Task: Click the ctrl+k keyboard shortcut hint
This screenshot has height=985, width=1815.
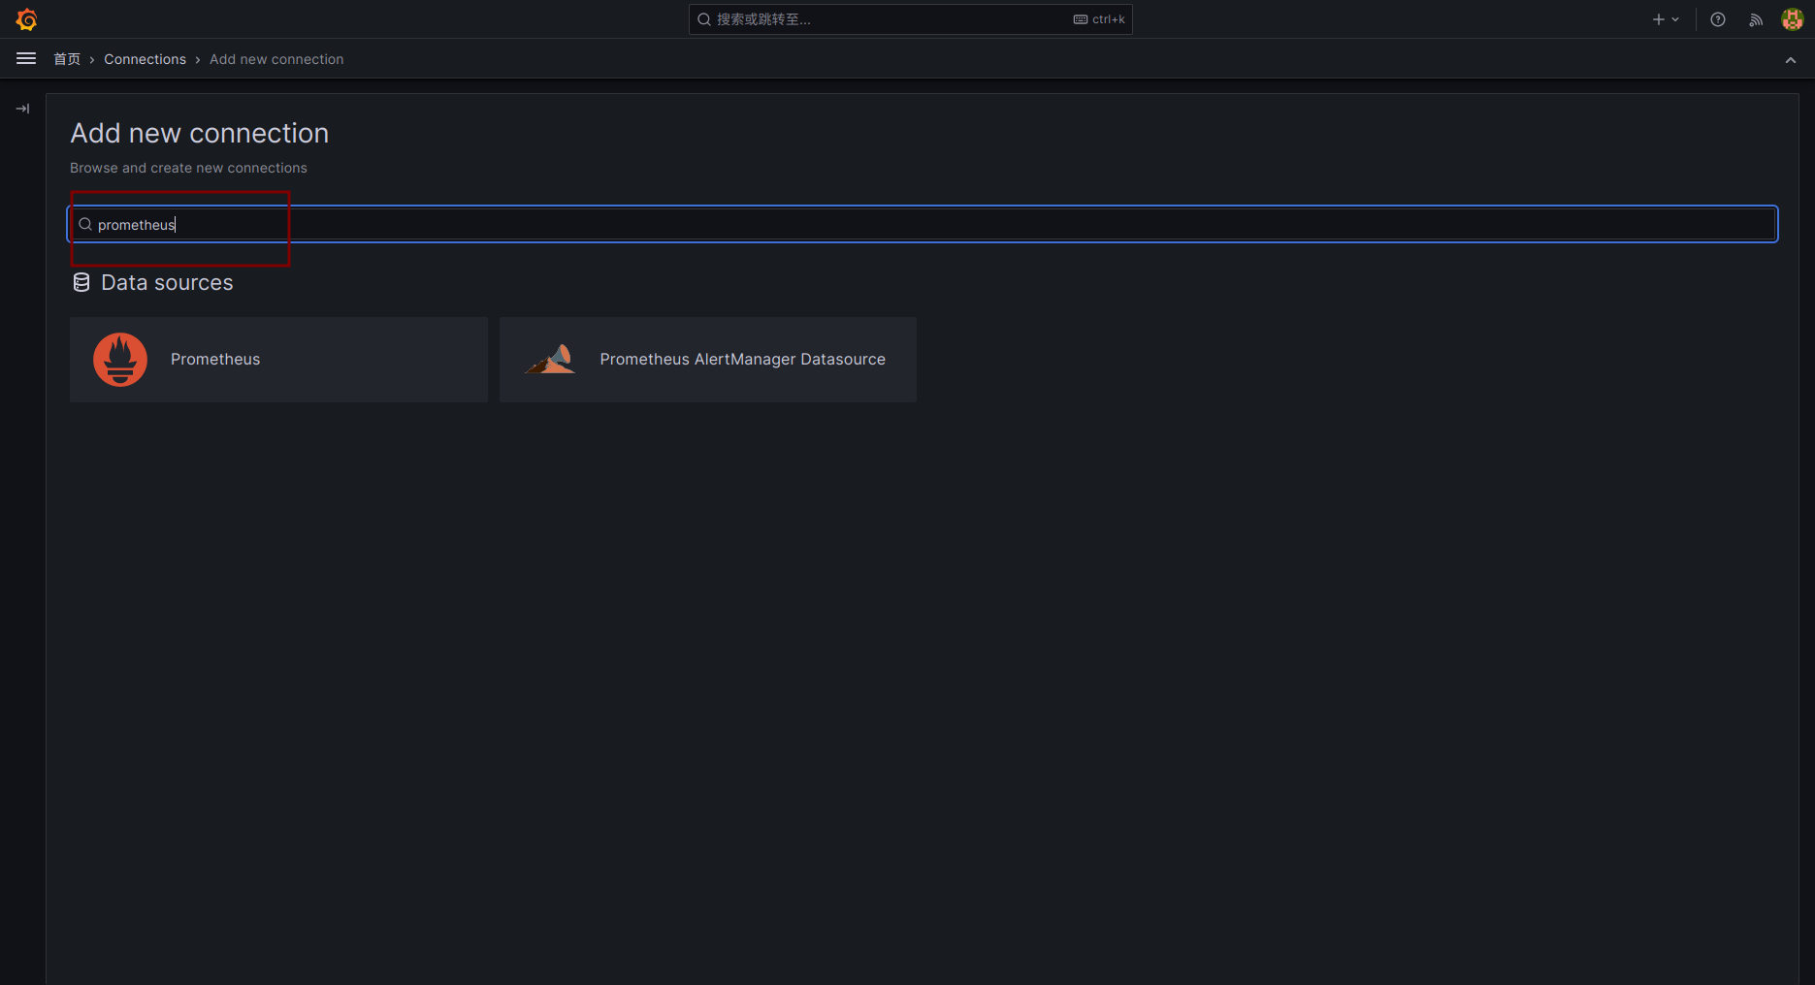Action: pyautogui.click(x=1099, y=19)
